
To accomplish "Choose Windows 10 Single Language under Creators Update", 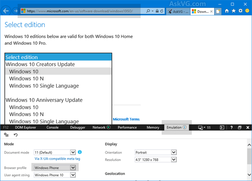I will pyautogui.click(x=58, y=86).
